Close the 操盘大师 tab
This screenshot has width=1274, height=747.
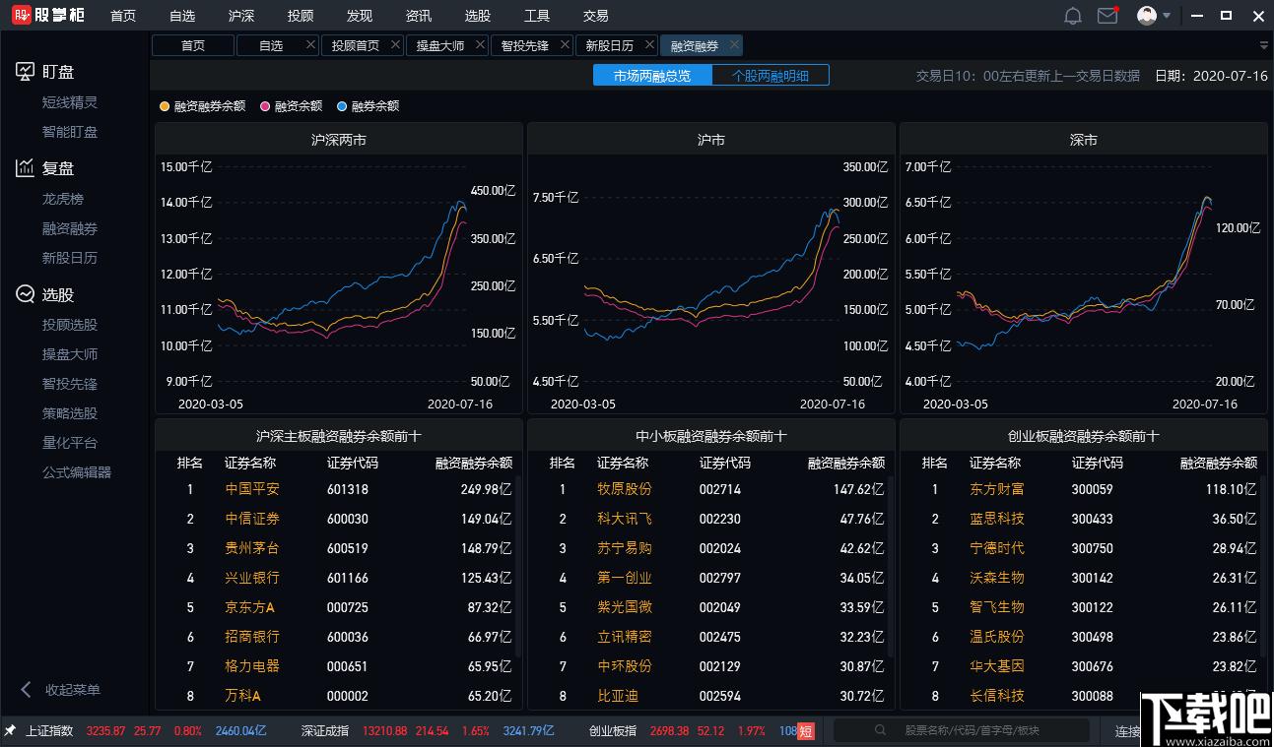point(481,45)
